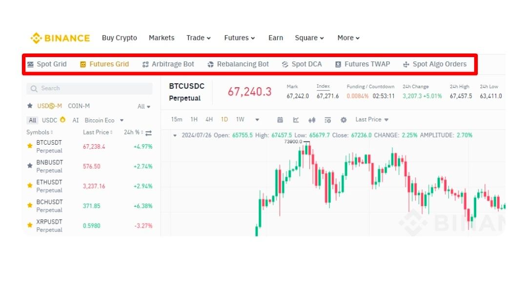Click the Rebalancing Bot icon
The width and height of the screenshot is (527, 286).
coord(211,64)
